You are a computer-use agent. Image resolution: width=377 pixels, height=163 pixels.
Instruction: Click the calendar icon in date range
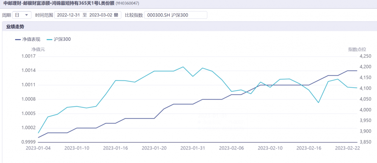click(x=116, y=15)
